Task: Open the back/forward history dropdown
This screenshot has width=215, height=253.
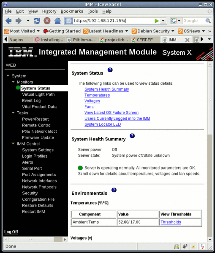Action: click(28, 21)
